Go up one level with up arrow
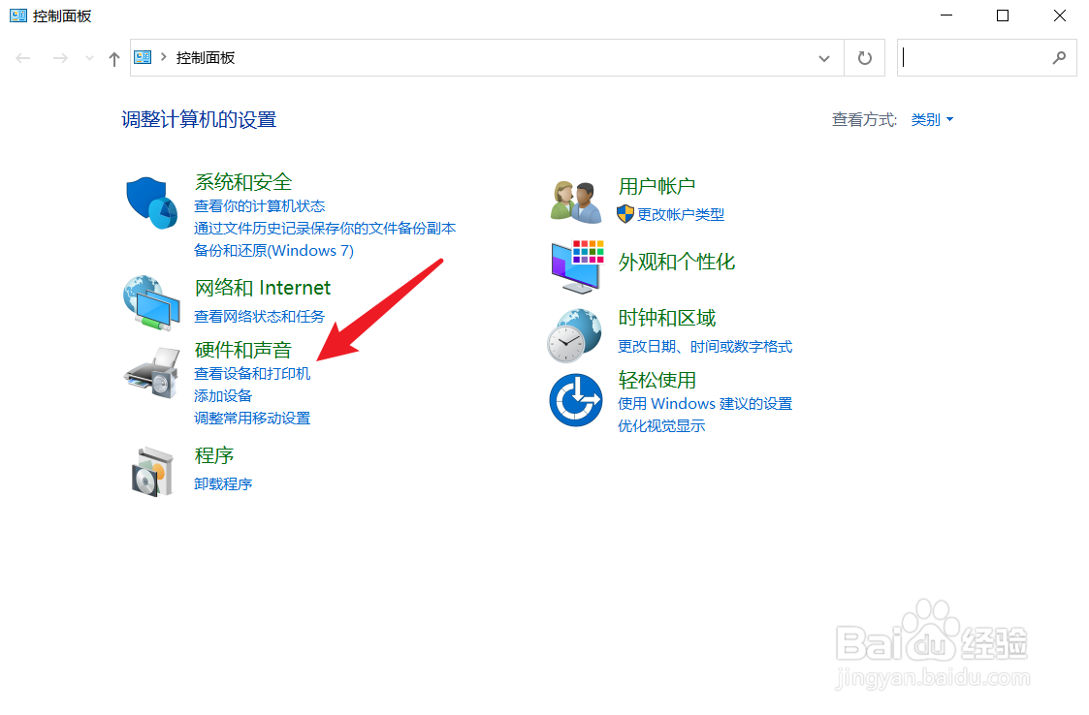 click(x=114, y=59)
